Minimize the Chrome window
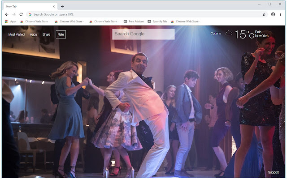Image resolution: width=287 pixels, height=179 pixels. 259,4
